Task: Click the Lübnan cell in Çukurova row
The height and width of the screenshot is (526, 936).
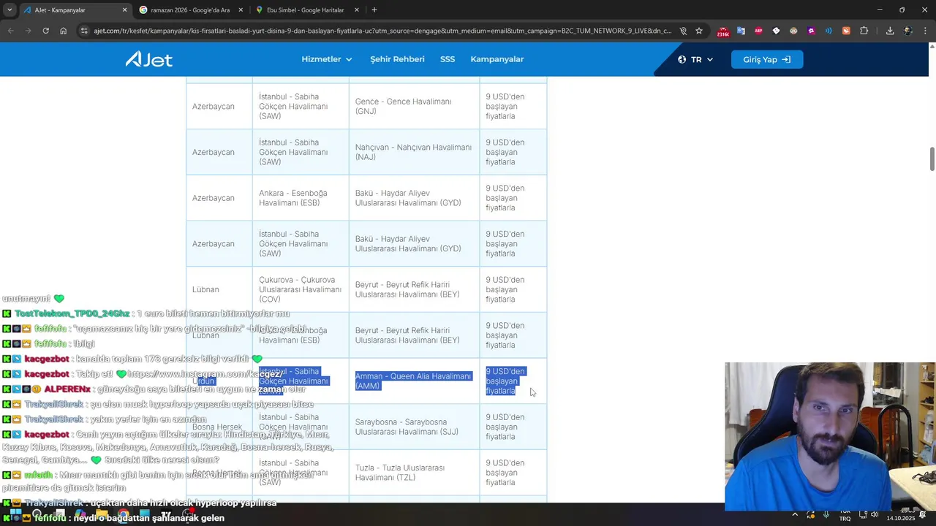Action: [219, 289]
